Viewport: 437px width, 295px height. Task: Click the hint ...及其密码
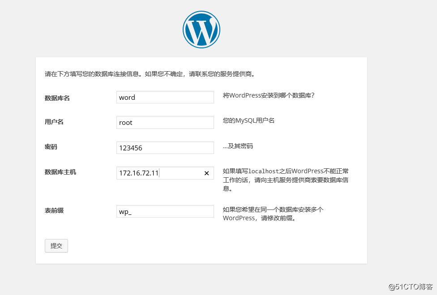pos(238,146)
